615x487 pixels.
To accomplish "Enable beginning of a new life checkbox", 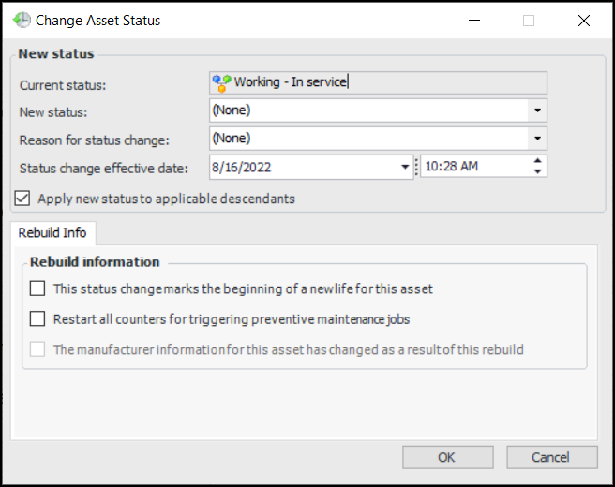I will [x=37, y=288].
